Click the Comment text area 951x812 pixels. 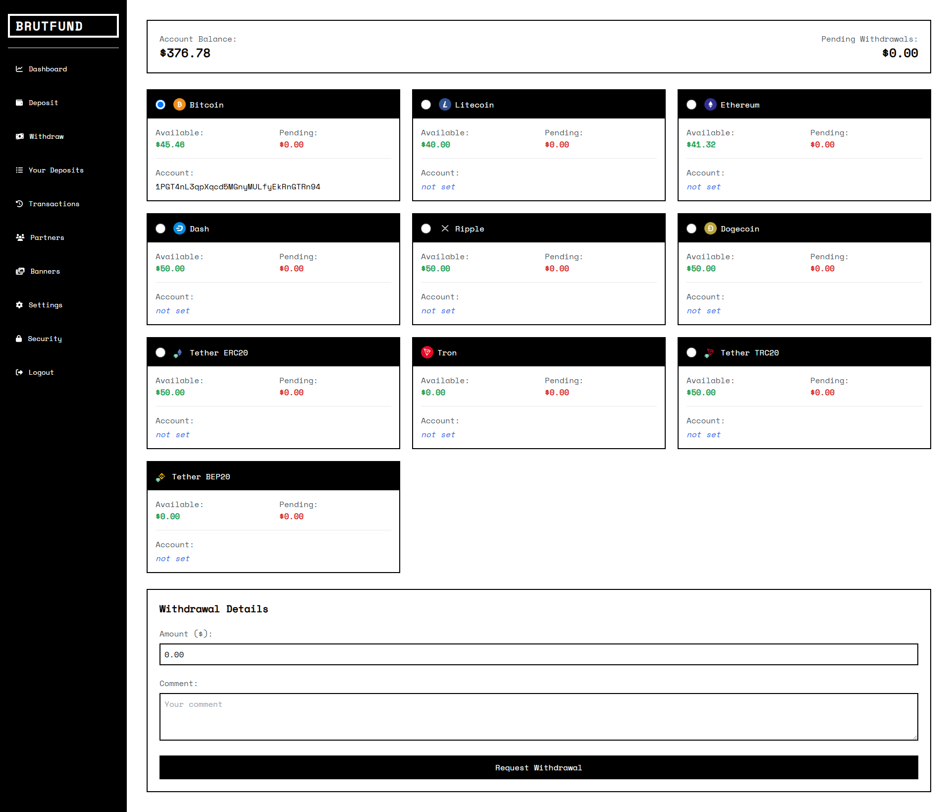[539, 717]
